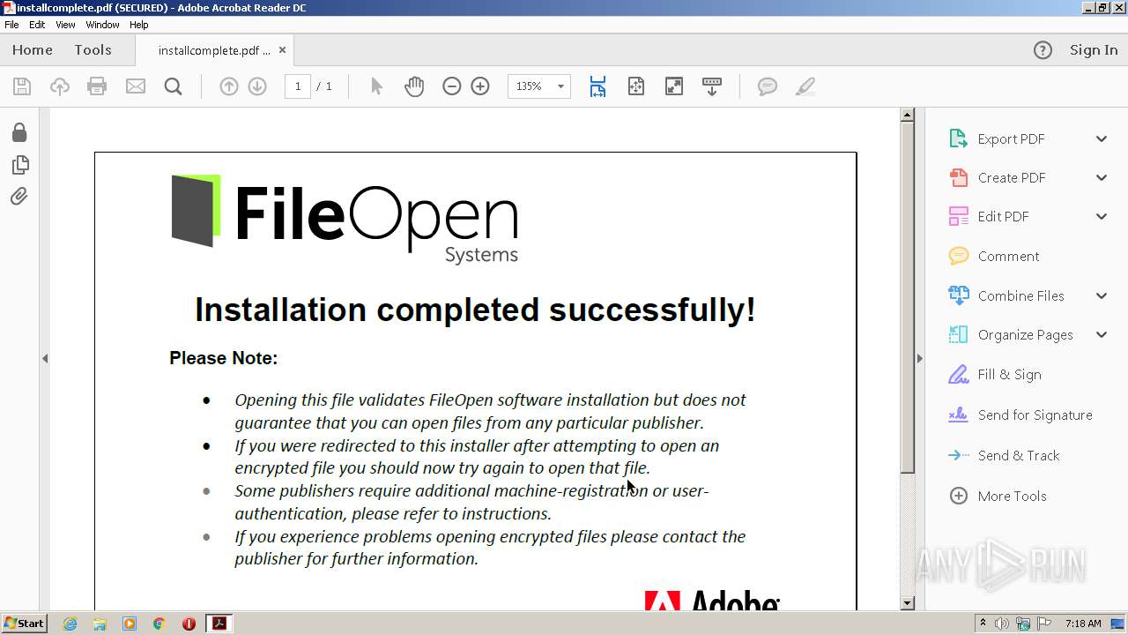Select the installcomplete.pdf document tab
The width and height of the screenshot is (1128, 635).
point(214,50)
